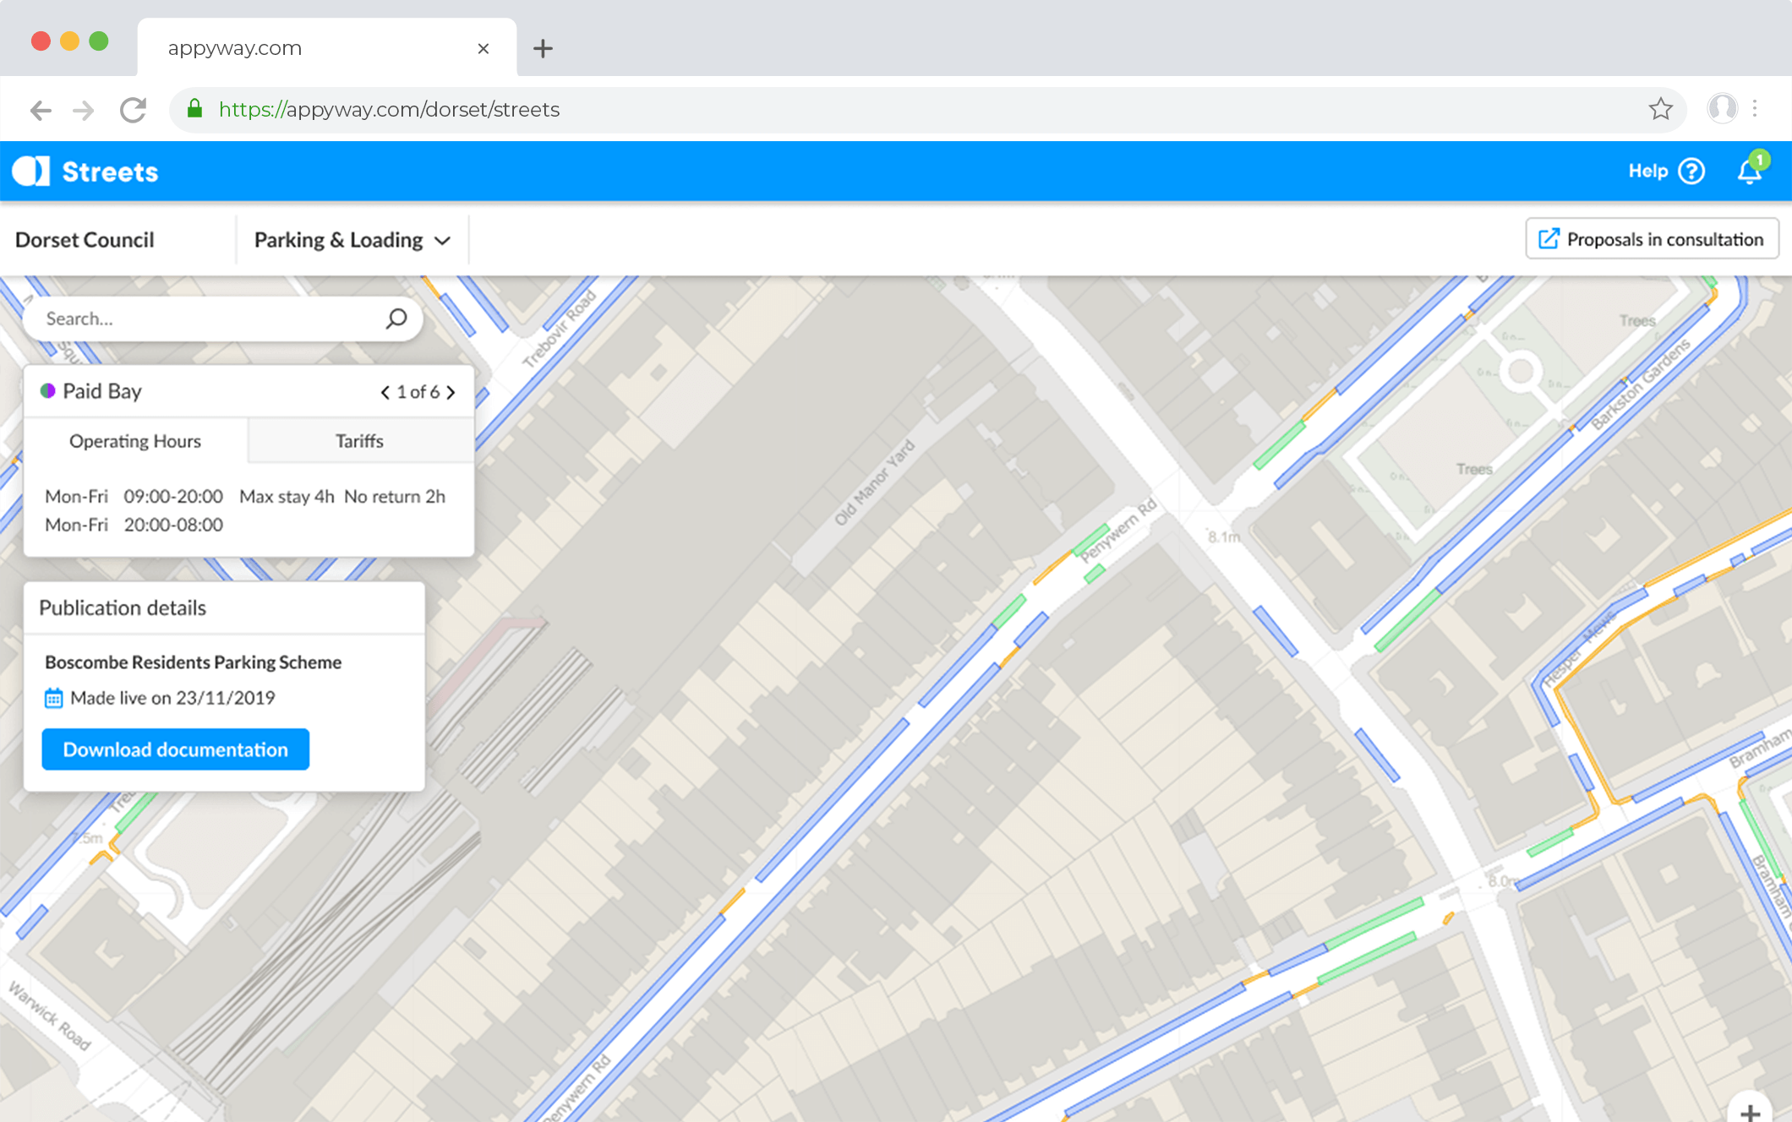Select the Operating Hours tab

click(135, 441)
